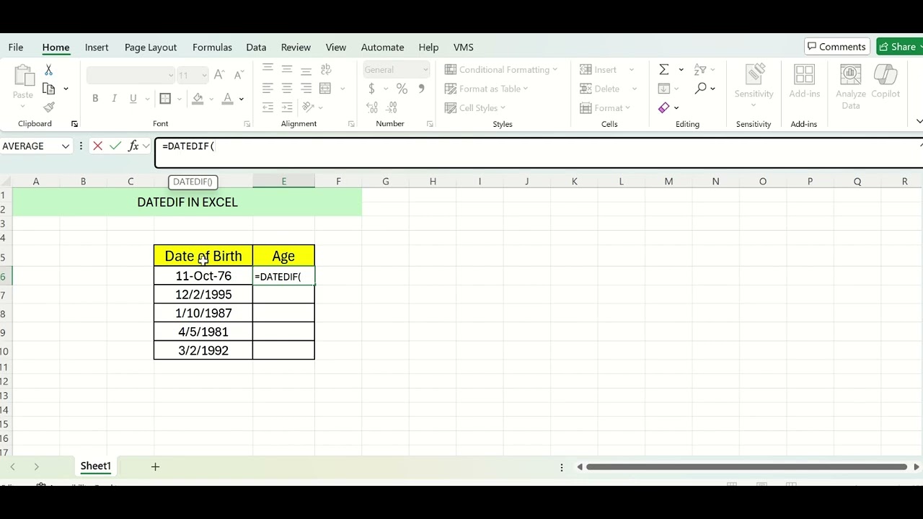Toggle Italic formatting
This screenshot has height=519, width=923.
tap(114, 99)
